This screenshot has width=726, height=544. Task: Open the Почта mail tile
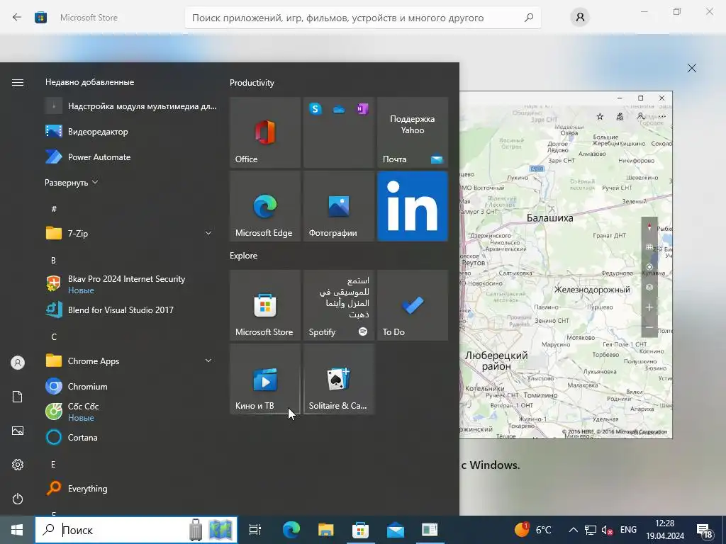pos(413,132)
